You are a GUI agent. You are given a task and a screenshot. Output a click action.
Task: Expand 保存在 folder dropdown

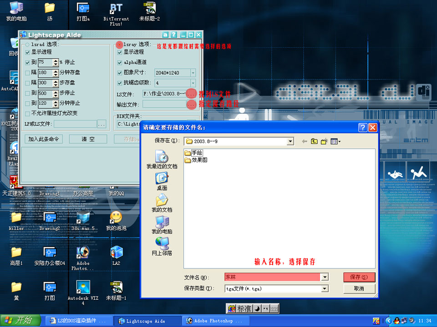click(x=290, y=141)
